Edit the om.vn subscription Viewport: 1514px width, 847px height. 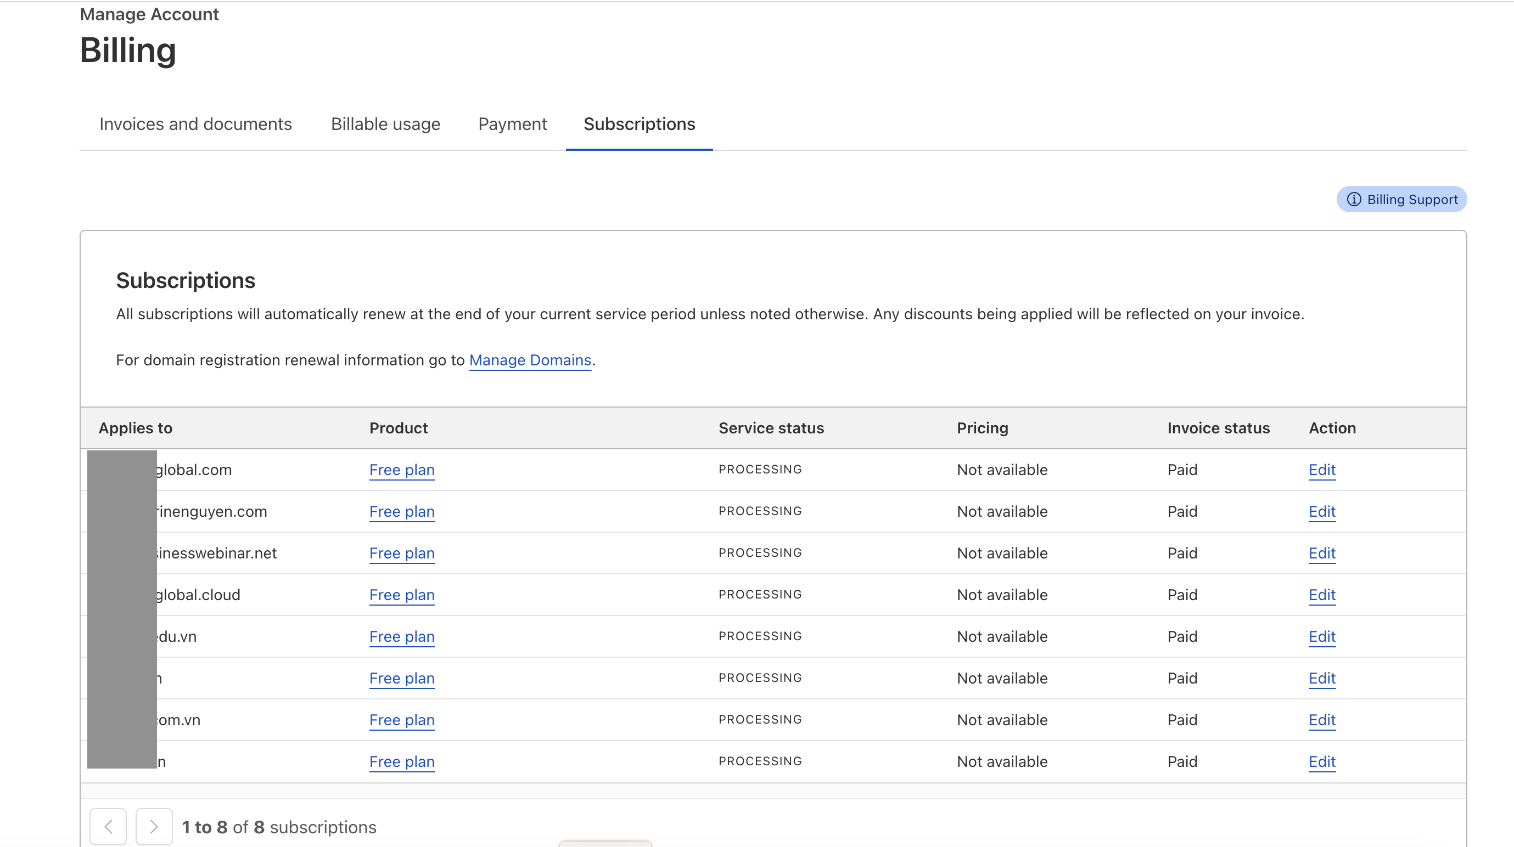pos(1322,720)
